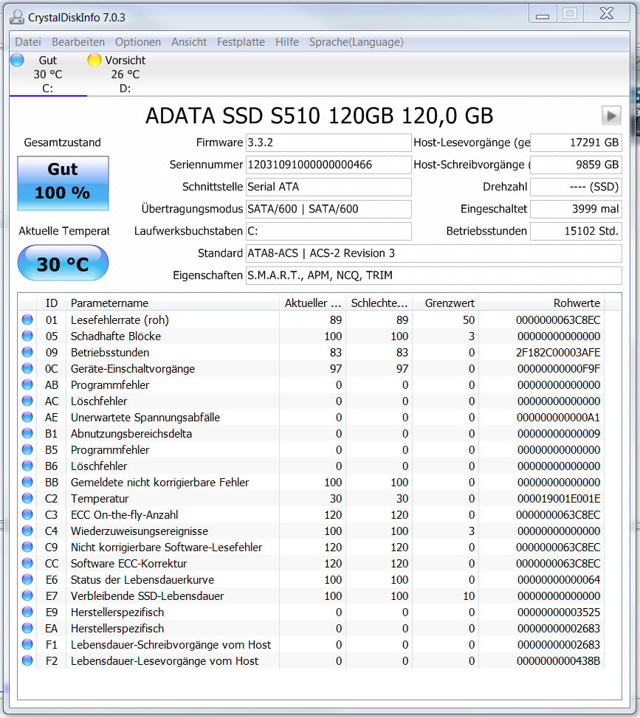Open the Festplatte menu
Image resolution: width=640 pixels, height=718 pixels.
pos(241,42)
